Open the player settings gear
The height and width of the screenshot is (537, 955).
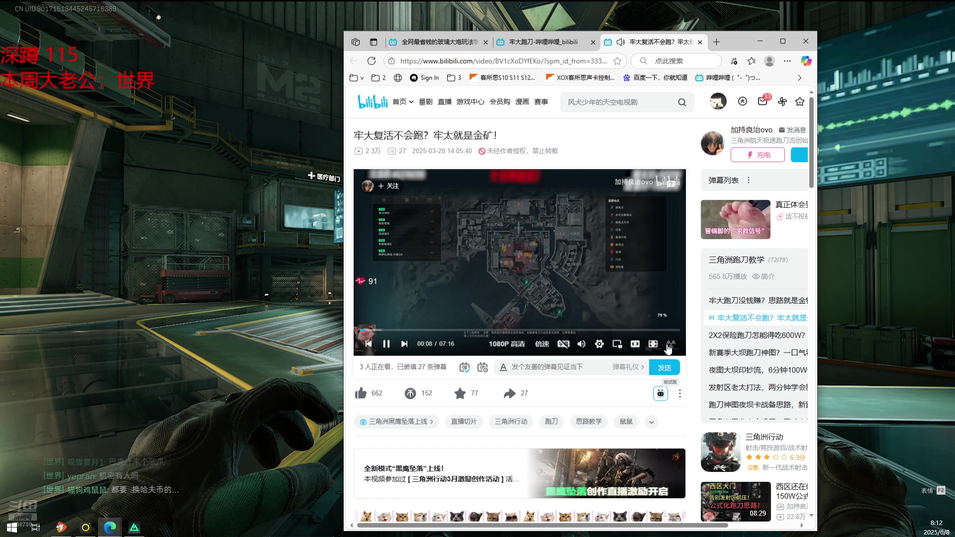tap(599, 344)
